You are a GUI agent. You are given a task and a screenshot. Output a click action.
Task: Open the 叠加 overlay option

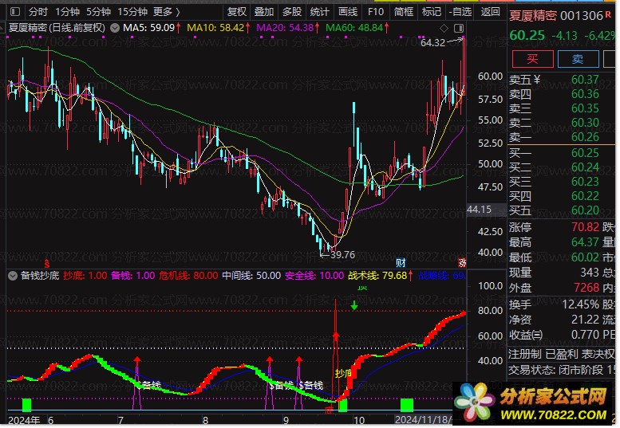pos(264,12)
